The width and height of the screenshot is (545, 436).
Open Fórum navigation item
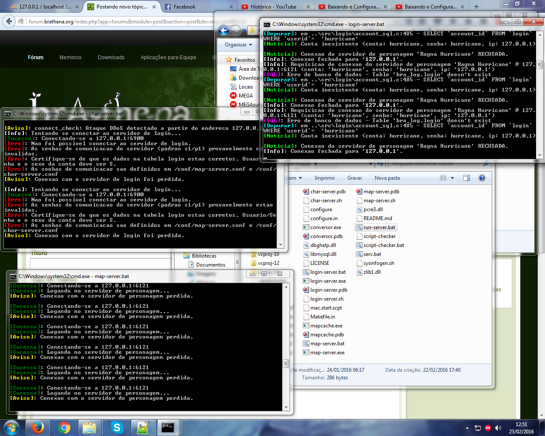click(36, 57)
